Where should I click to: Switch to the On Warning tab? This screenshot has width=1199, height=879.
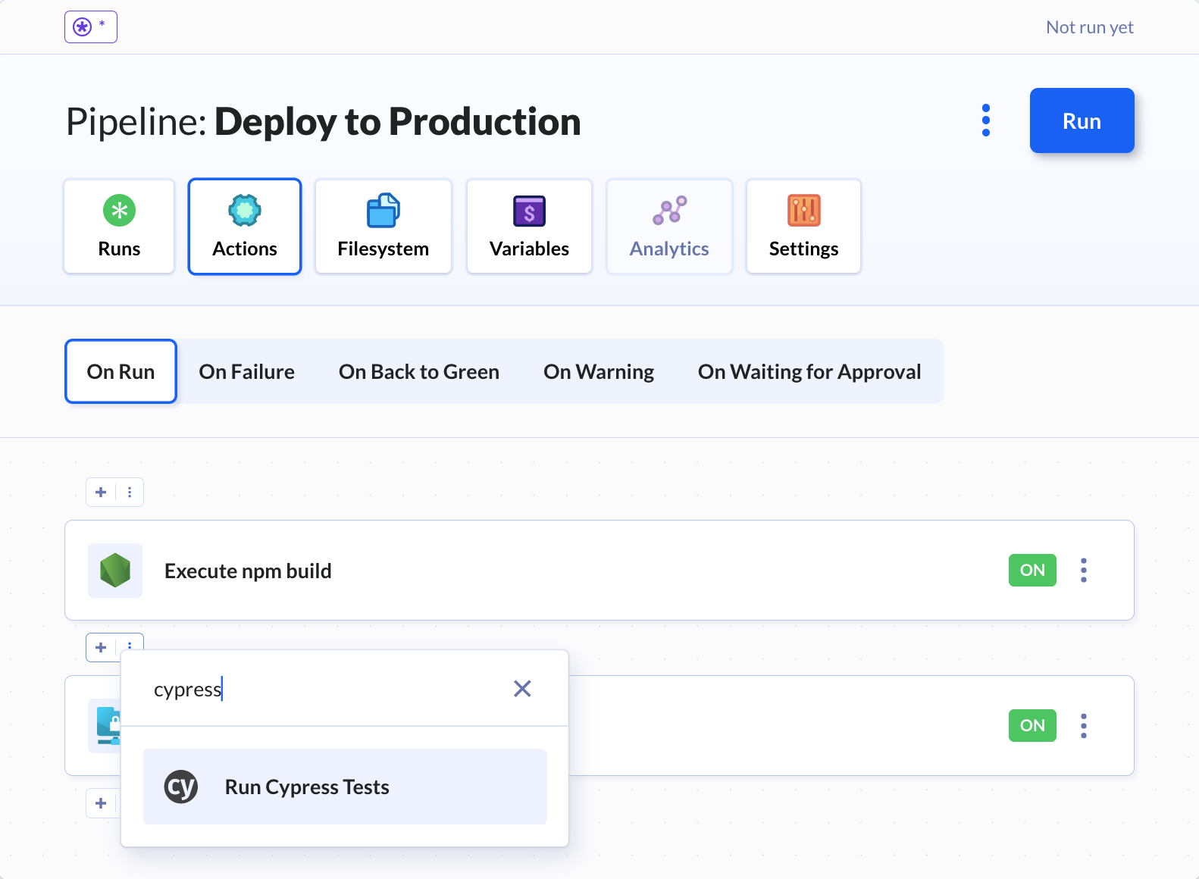(x=599, y=371)
